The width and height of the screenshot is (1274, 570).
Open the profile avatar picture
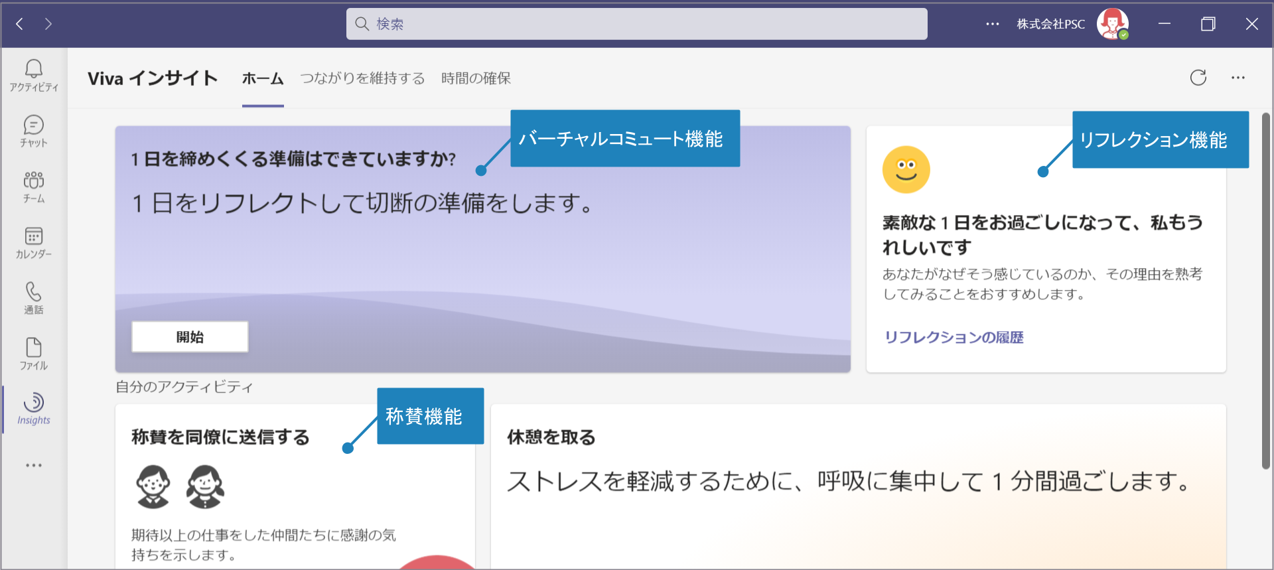tap(1112, 24)
